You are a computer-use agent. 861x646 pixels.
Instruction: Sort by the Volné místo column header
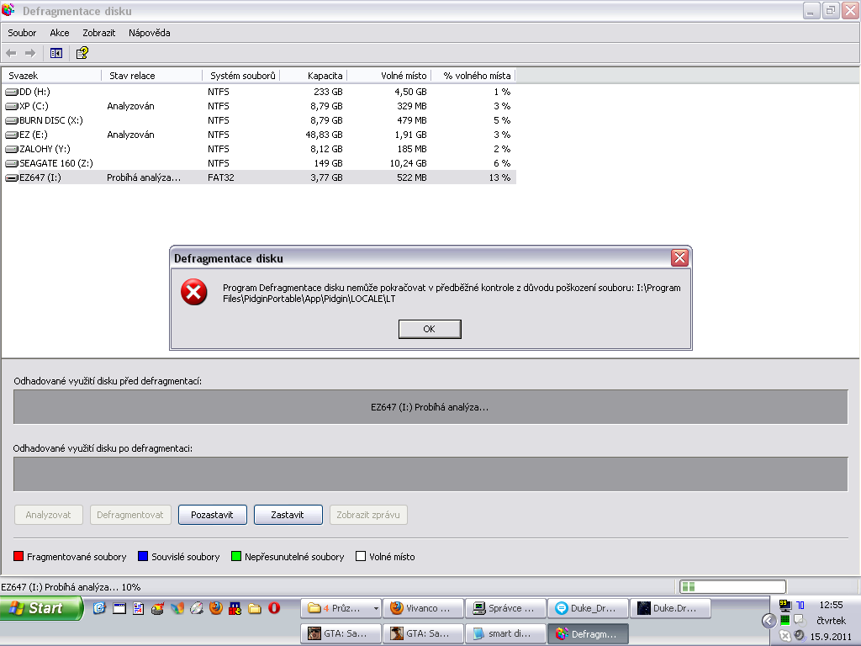click(389, 76)
